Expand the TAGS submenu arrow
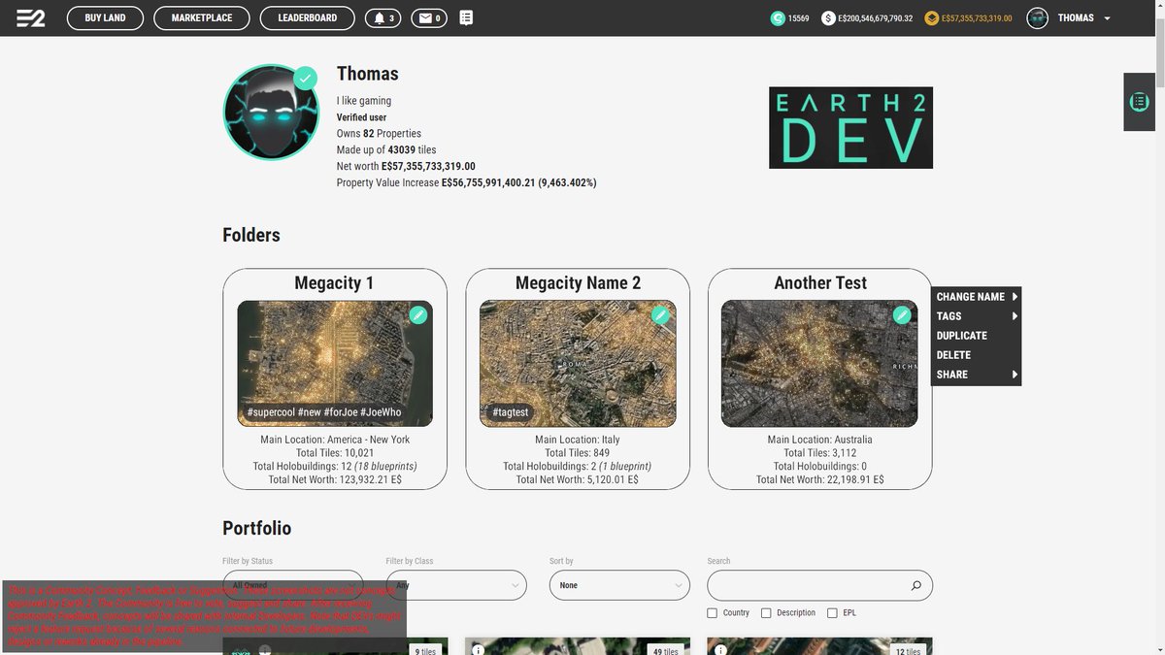This screenshot has height=655, width=1165. [1015, 316]
